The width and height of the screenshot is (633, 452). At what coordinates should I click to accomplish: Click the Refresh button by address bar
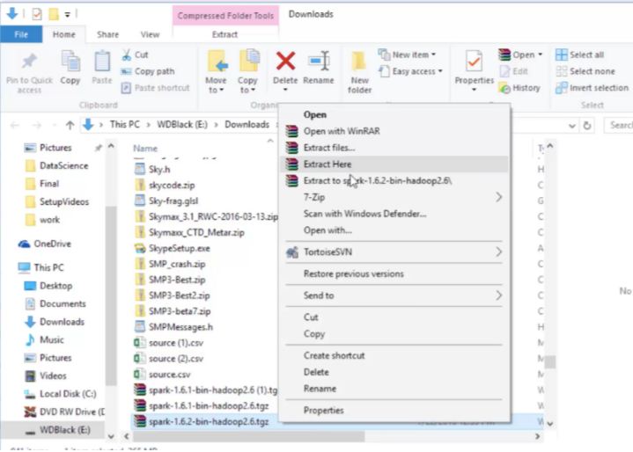tap(587, 126)
